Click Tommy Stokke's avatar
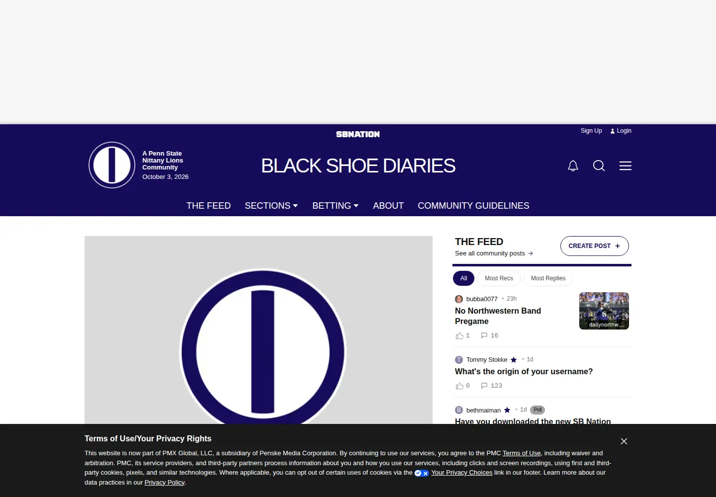 point(459,360)
